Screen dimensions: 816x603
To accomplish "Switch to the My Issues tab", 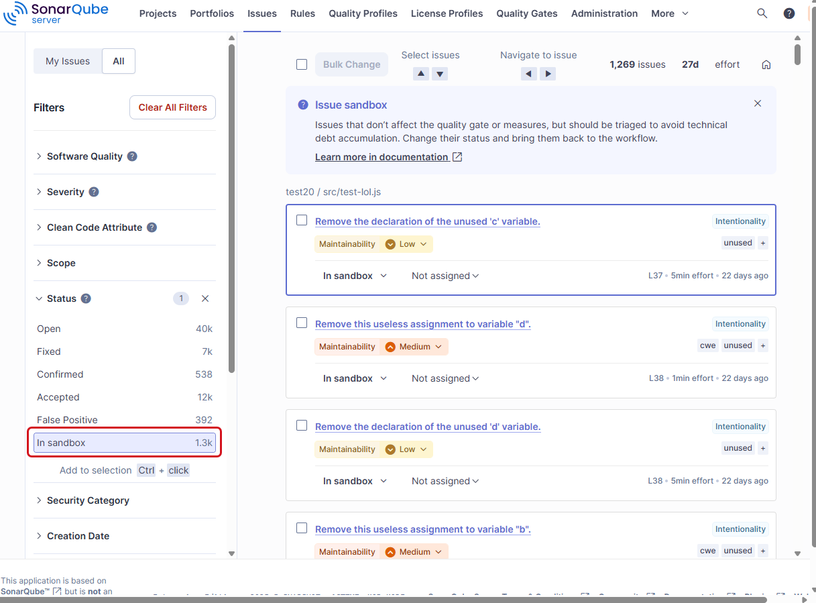I will (67, 60).
